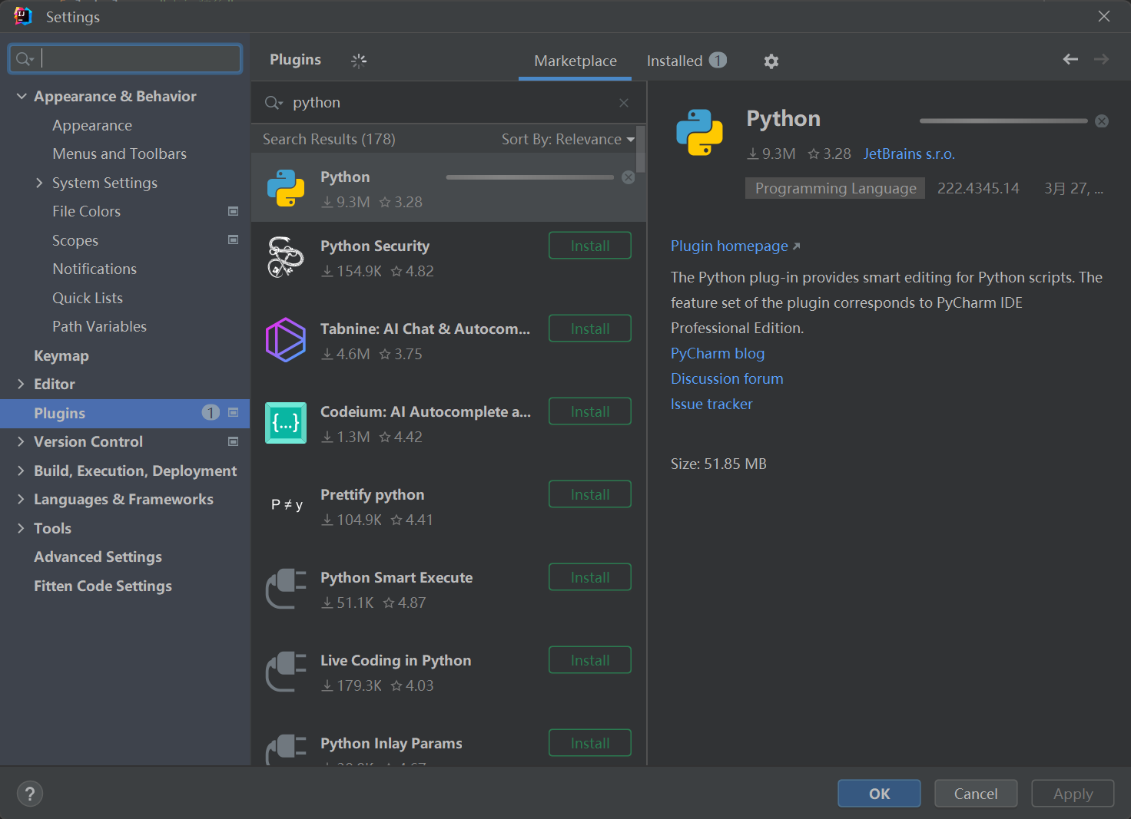Open Path Variables settings
The height and width of the screenshot is (819, 1131).
coord(99,326)
